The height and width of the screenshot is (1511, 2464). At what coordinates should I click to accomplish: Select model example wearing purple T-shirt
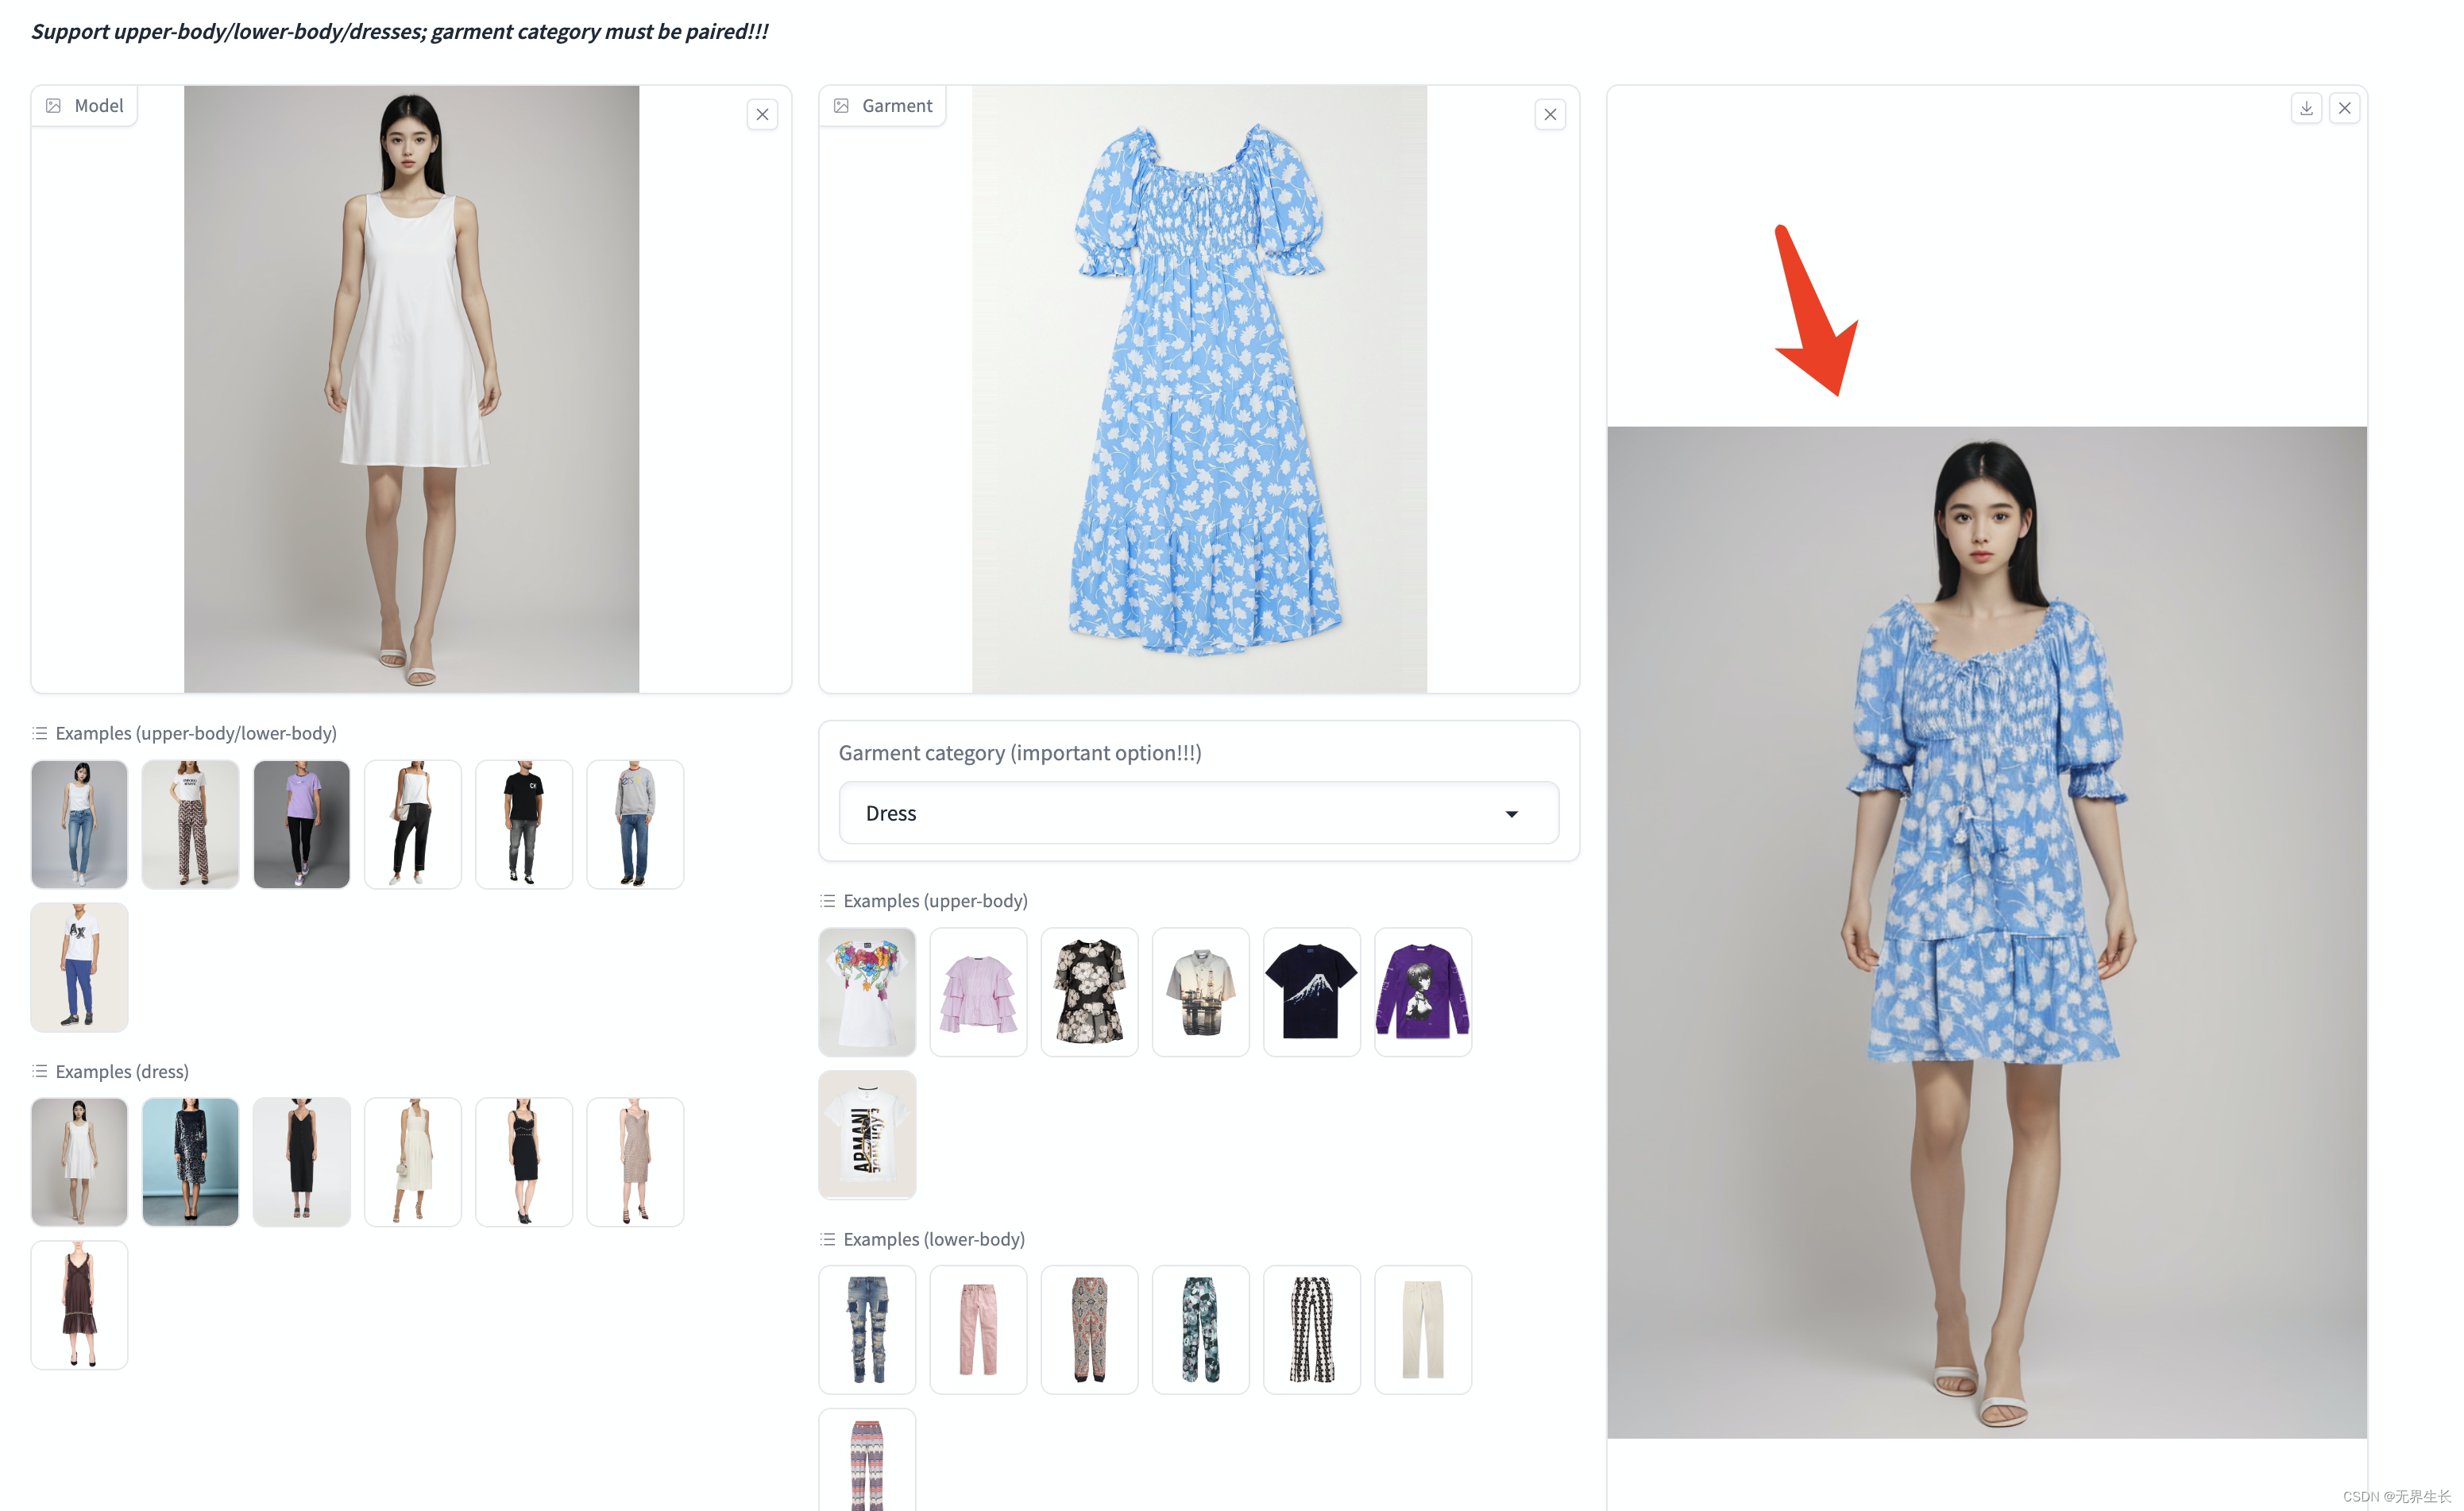click(x=301, y=824)
